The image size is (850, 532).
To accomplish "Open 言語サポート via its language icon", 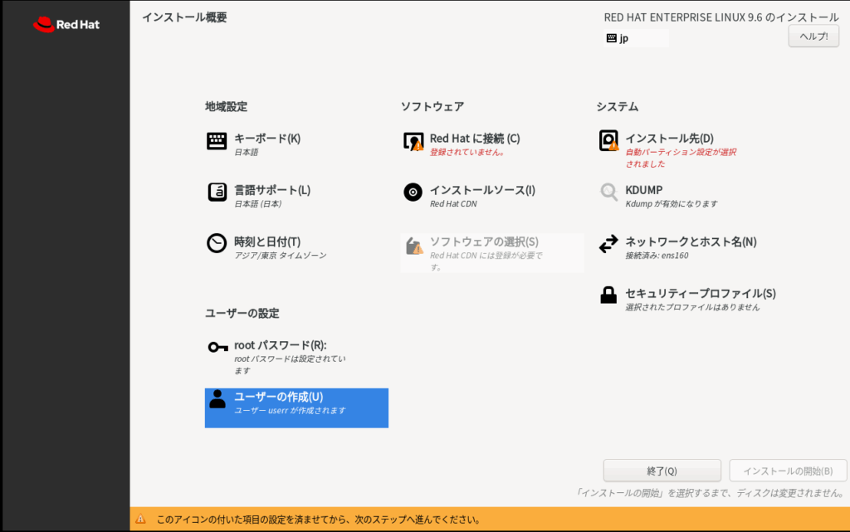I will (217, 193).
